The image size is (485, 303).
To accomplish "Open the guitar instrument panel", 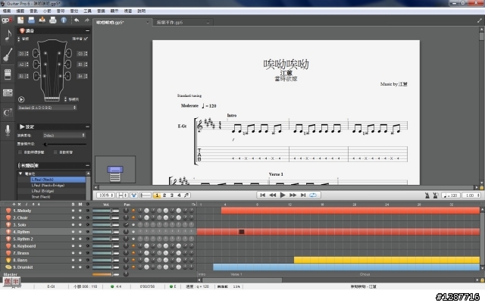I will [8, 55].
